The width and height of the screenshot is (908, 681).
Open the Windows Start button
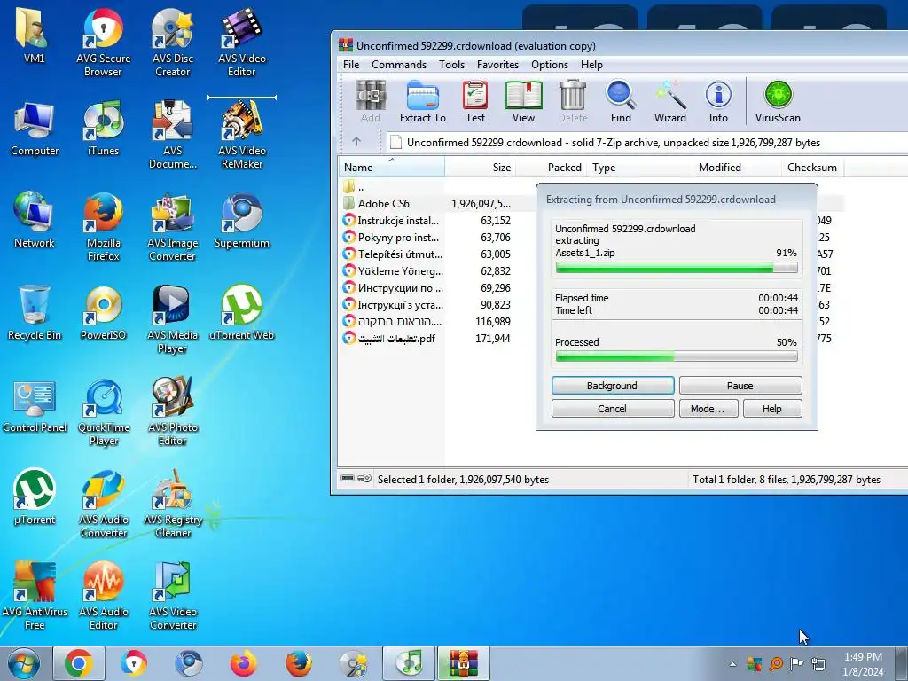pyautogui.click(x=24, y=663)
